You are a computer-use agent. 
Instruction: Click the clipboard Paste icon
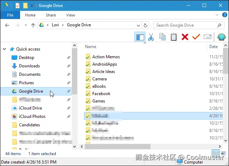[174, 37]
